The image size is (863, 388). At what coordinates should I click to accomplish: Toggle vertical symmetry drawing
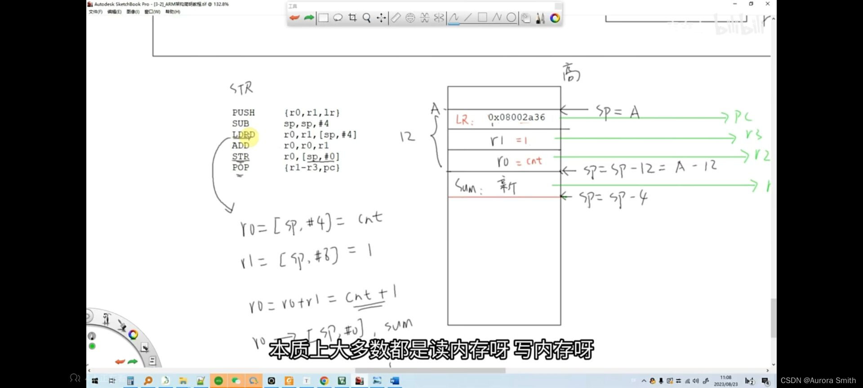[439, 18]
